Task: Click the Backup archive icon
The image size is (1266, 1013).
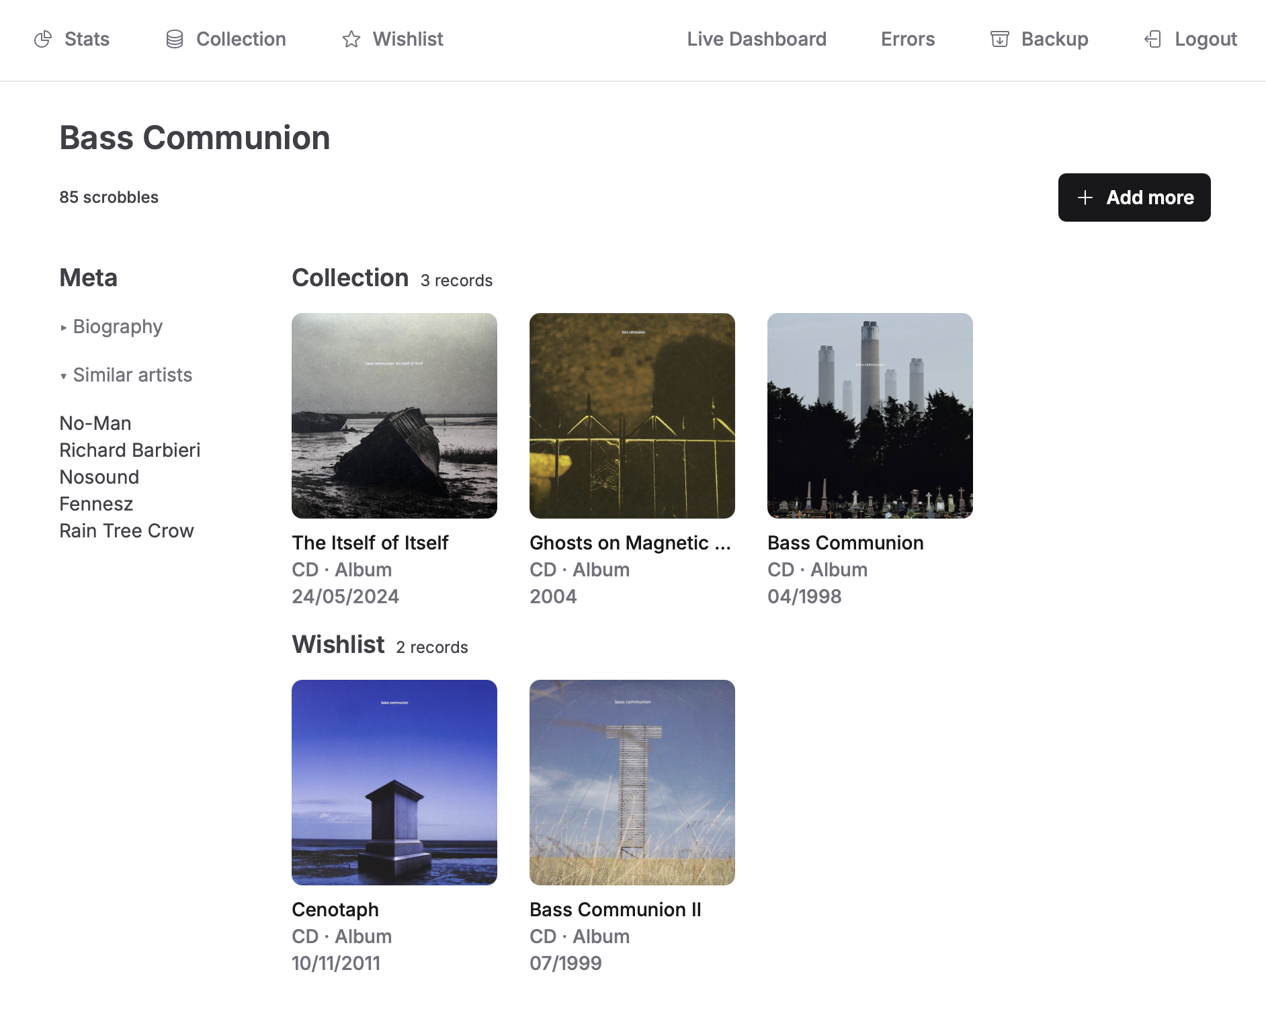Action: point(1000,40)
